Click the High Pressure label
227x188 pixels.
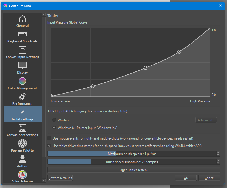point(200,101)
